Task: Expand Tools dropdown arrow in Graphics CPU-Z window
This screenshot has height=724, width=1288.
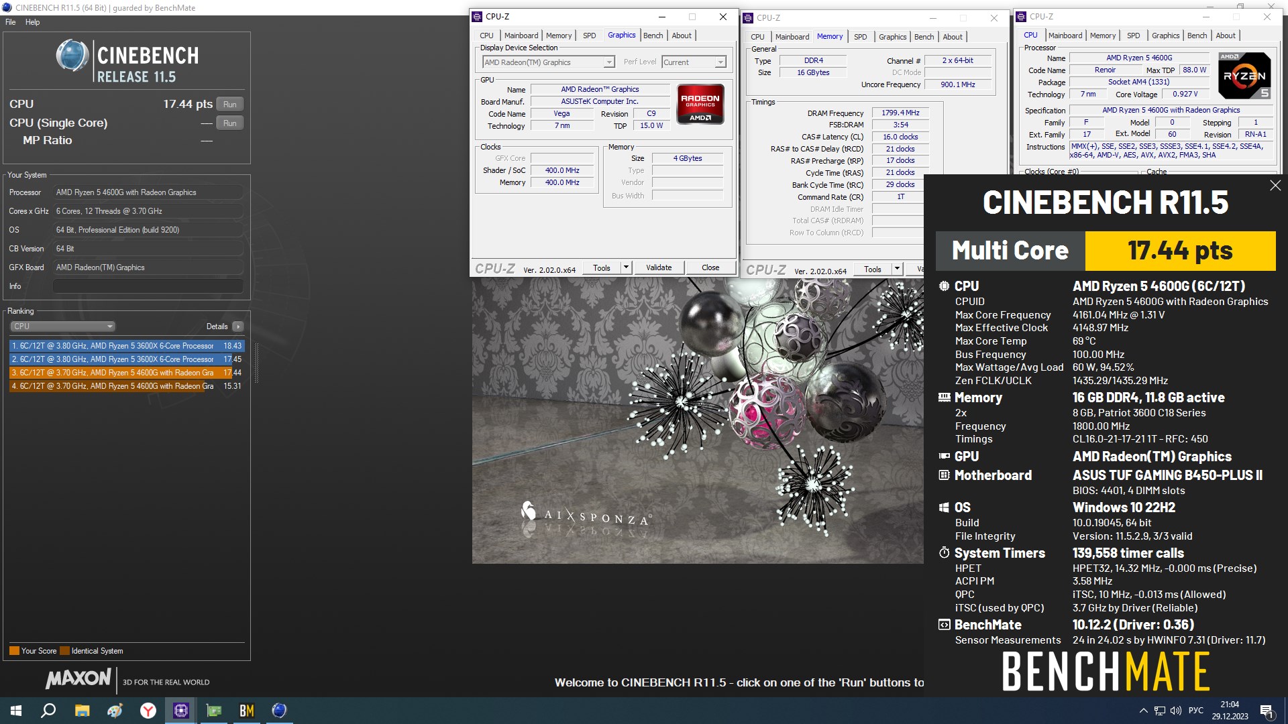Action: [626, 267]
